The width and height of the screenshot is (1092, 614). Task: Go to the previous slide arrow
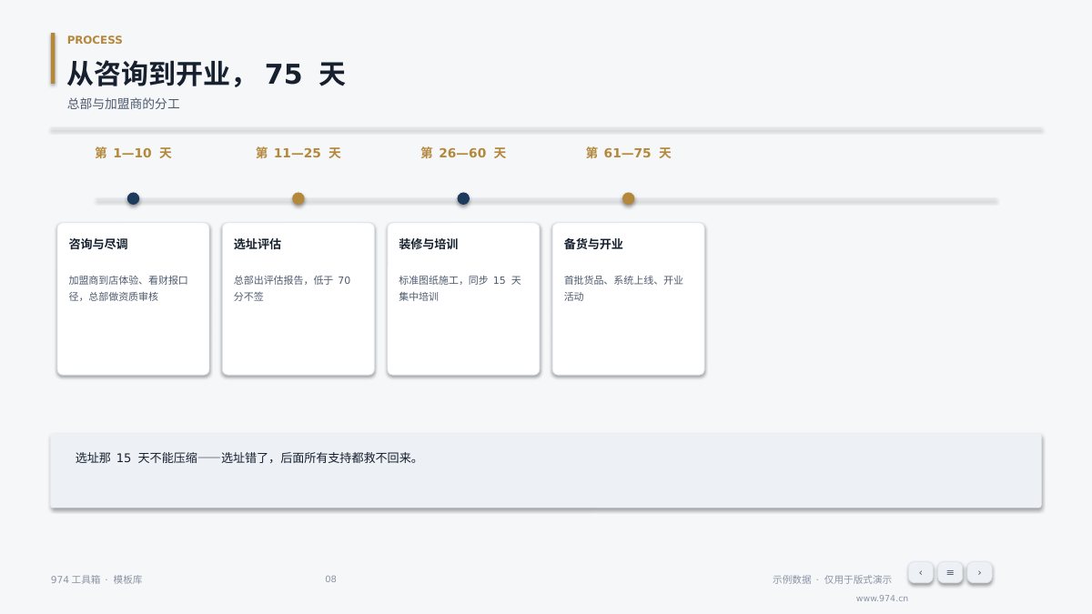(920, 572)
